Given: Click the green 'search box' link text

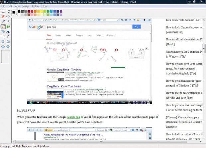Looking at the screenshot, I should click(x=73, y=117).
